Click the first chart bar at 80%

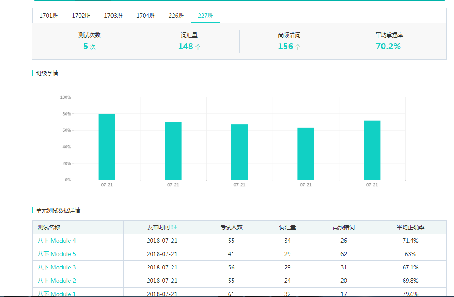(107, 147)
